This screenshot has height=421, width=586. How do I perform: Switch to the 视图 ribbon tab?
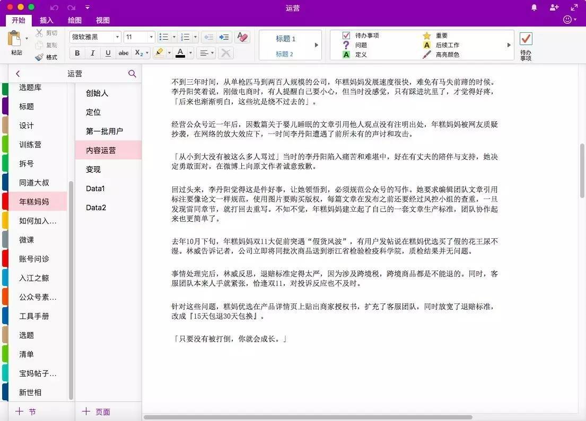[102, 20]
